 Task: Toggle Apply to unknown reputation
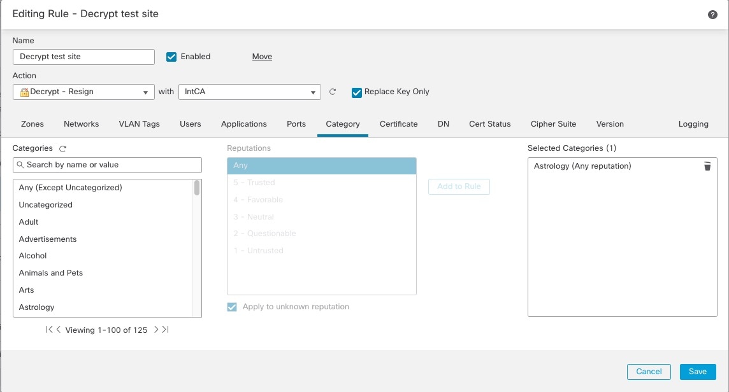[x=231, y=307]
